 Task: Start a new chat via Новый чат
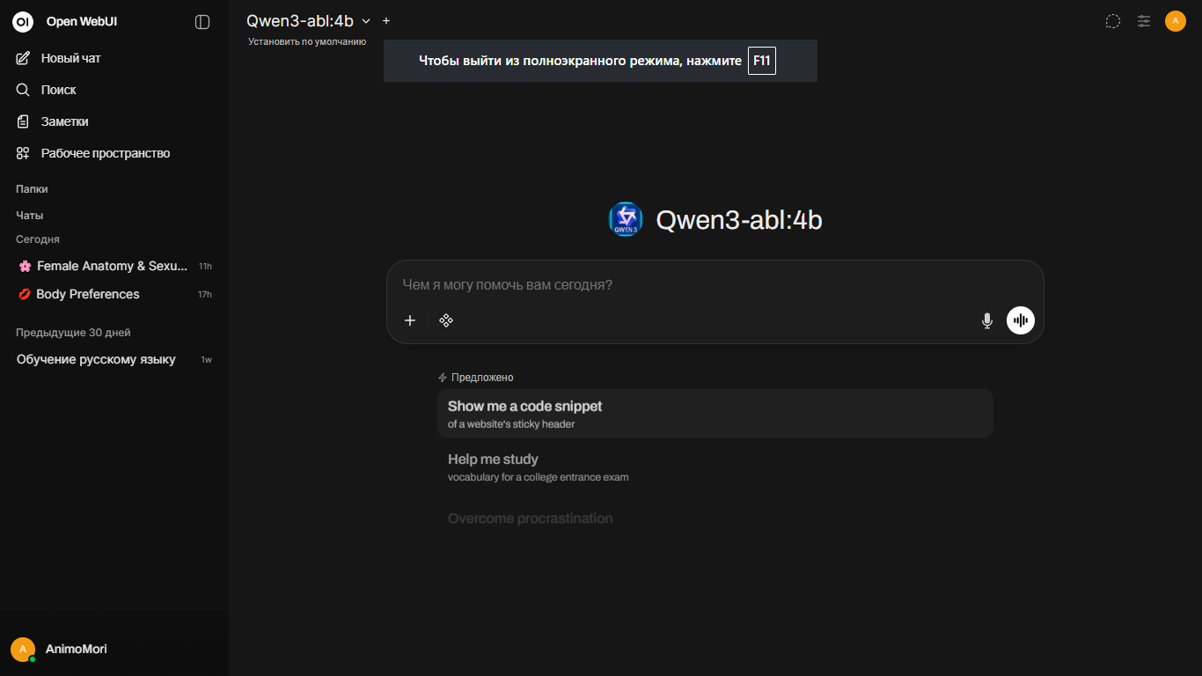click(x=114, y=58)
